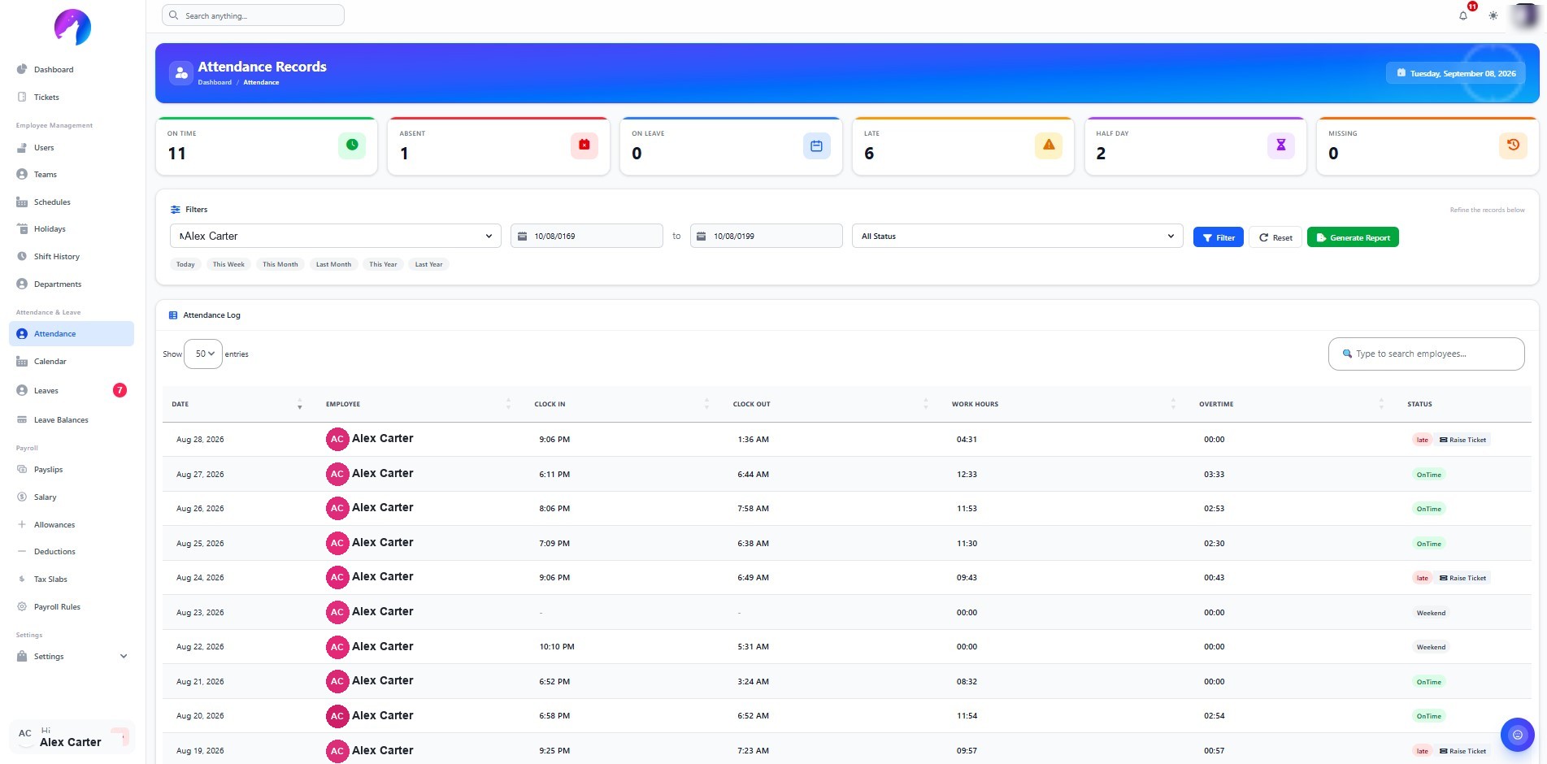Click the app logo in the sidebar
The height and width of the screenshot is (764, 1547).
coord(72,28)
